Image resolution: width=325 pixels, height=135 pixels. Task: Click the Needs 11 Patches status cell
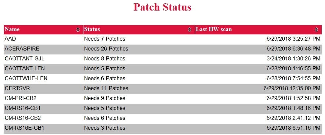pos(106,88)
